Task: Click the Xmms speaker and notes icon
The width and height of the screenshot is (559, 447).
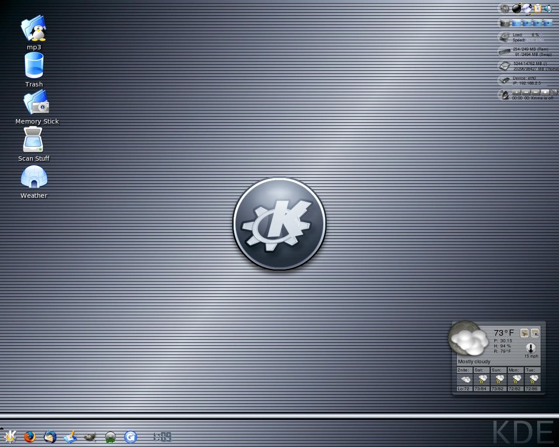Action: [504, 94]
